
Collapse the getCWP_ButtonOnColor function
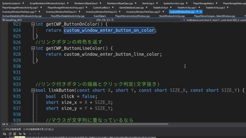tap(33, 24)
